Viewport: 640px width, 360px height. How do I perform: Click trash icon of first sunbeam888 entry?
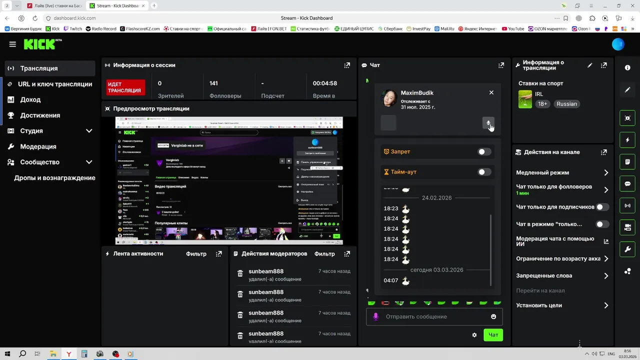pos(240,274)
